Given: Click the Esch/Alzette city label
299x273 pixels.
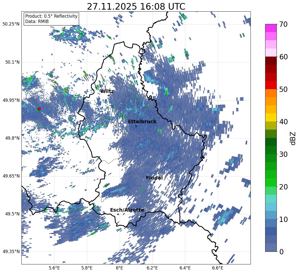Looking at the screenshot, I should tap(127, 210).
